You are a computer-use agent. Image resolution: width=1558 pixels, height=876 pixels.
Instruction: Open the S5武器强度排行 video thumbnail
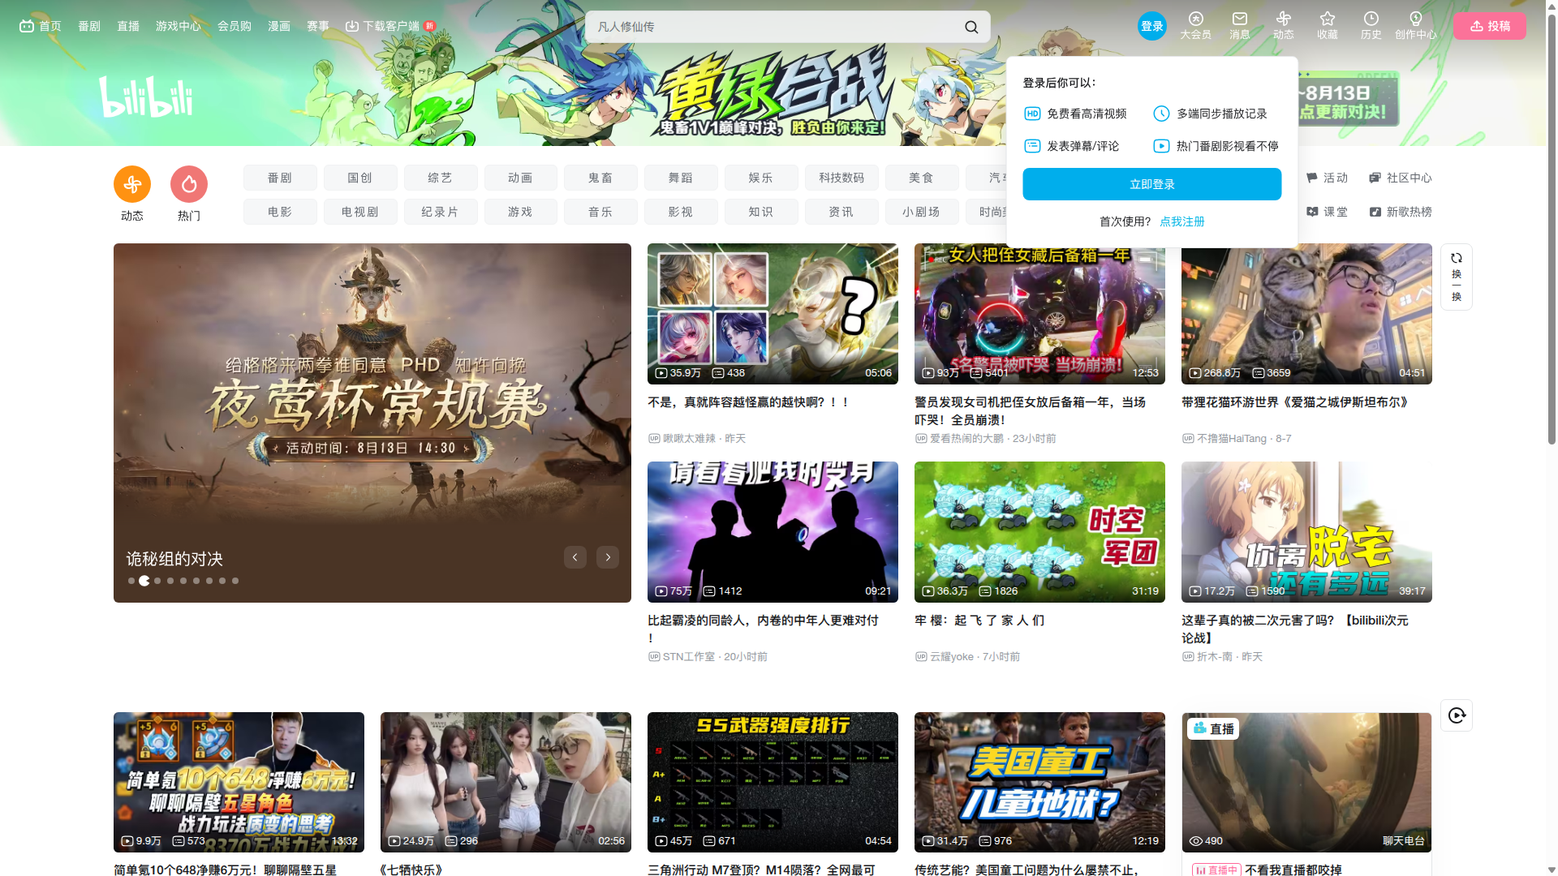pos(773,782)
